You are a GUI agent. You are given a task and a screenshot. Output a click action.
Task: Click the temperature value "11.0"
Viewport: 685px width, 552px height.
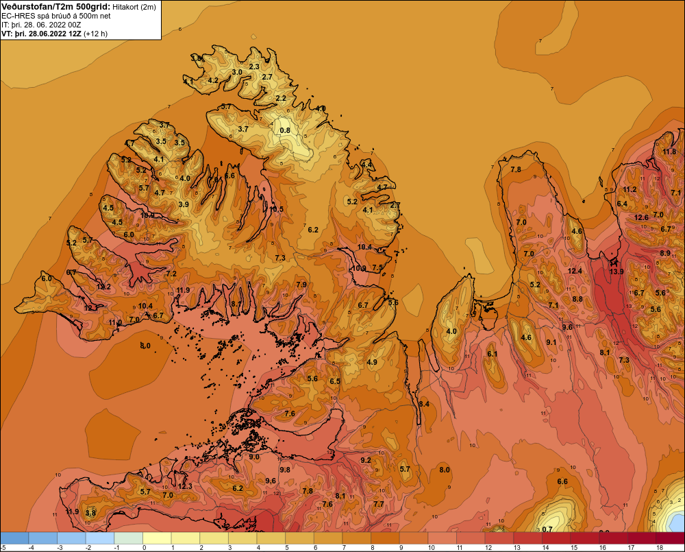tap(115, 323)
